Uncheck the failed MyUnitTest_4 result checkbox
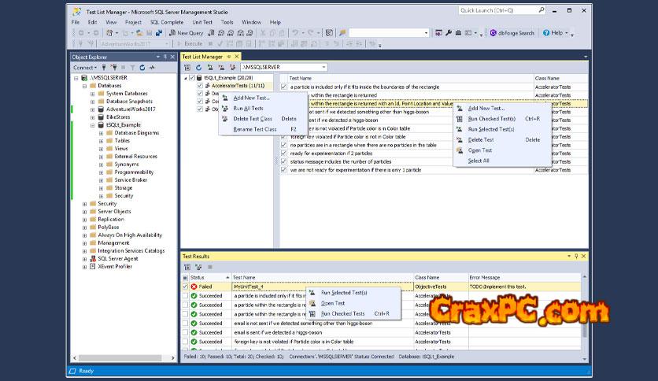This screenshot has height=381, width=658. (x=186, y=287)
